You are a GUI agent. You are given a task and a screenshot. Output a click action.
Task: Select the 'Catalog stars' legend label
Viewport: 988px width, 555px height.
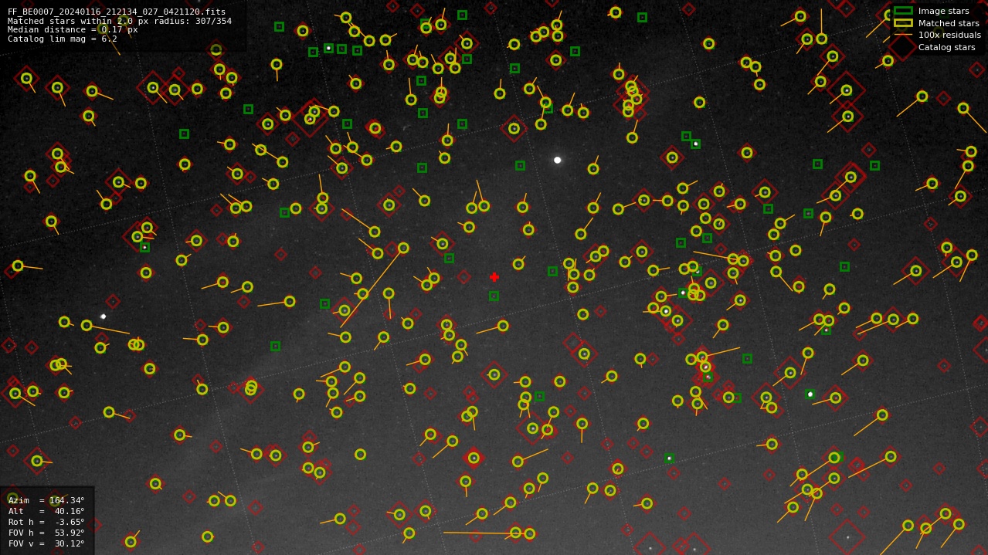pos(946,47)
